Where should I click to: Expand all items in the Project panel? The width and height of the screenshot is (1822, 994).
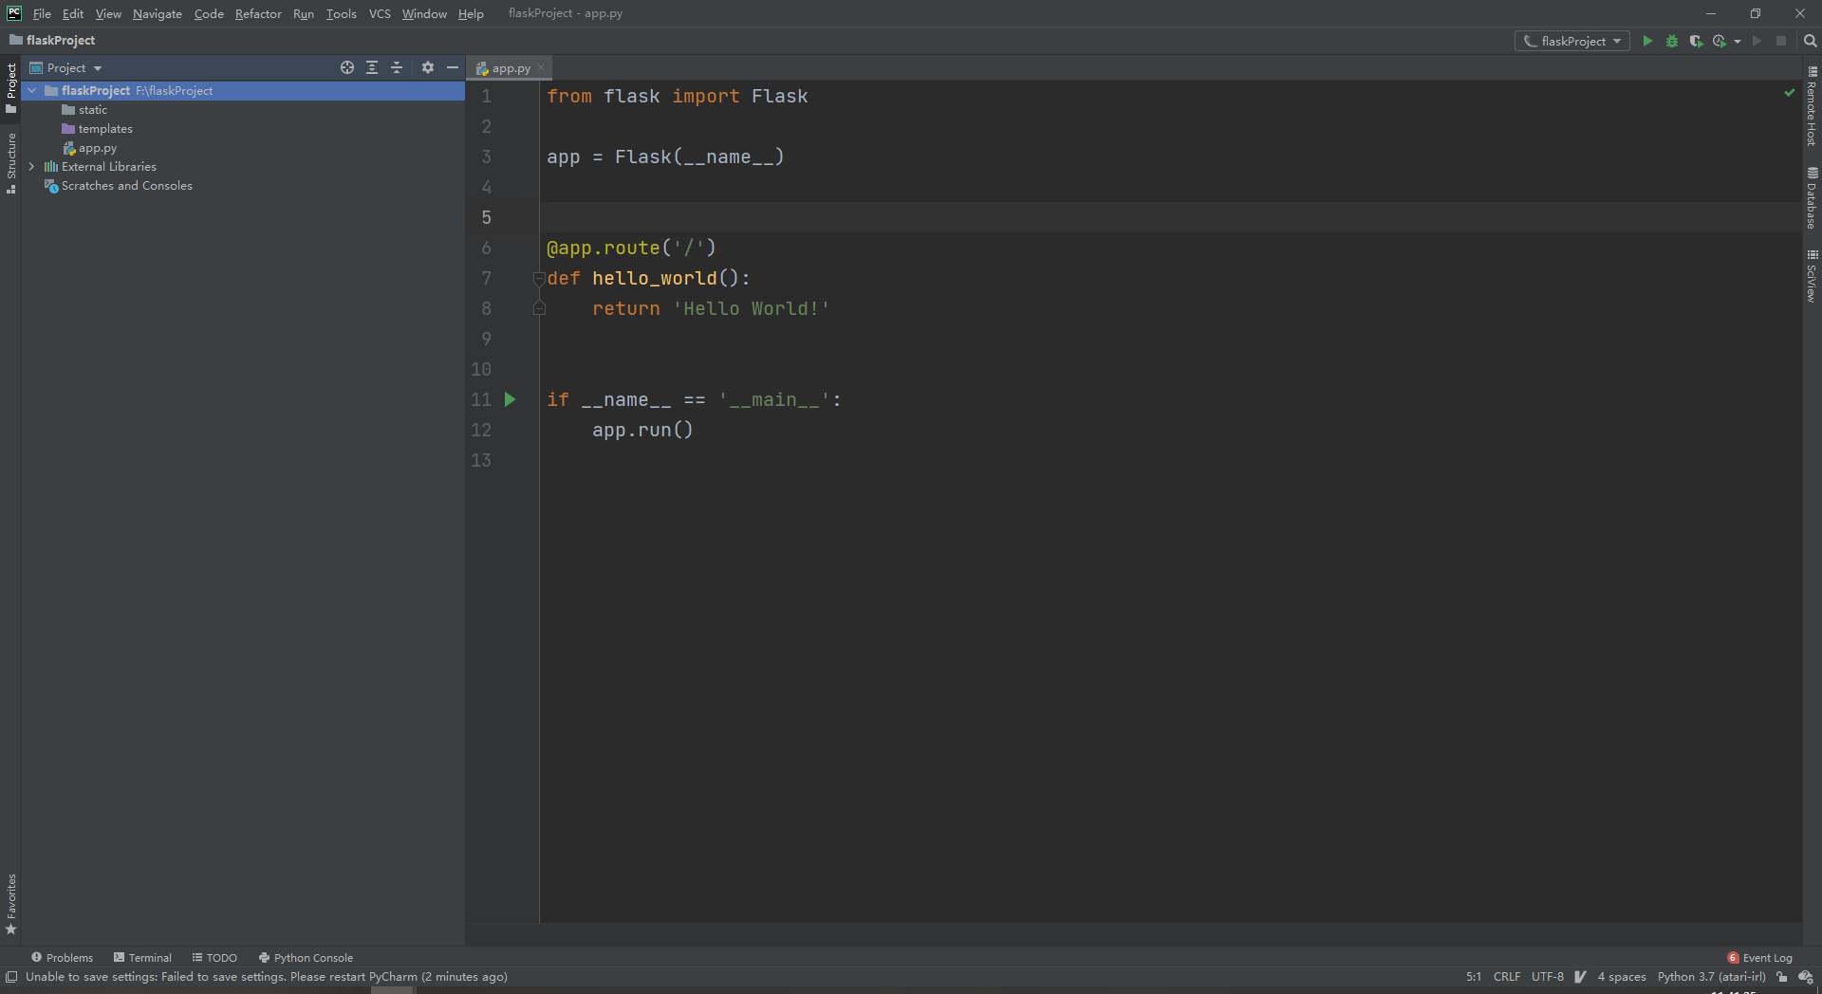[372, 67]
